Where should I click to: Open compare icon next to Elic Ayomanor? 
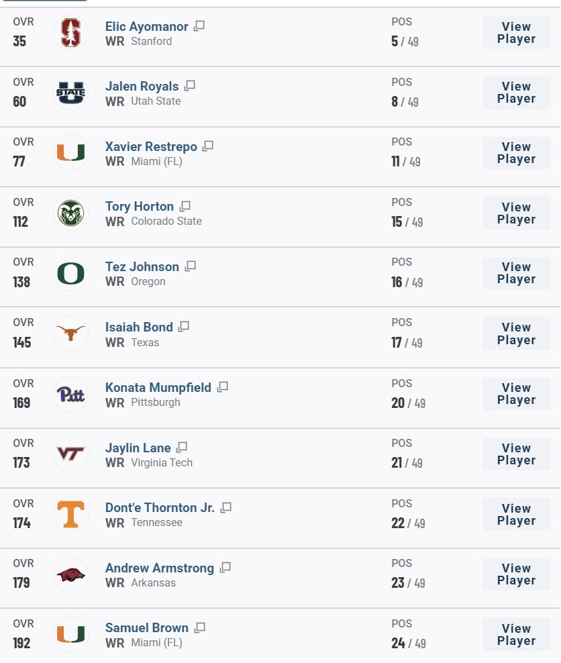pos(199,26)
